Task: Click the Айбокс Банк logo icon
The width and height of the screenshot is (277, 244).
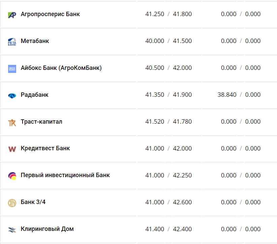Action: [12, 69]
